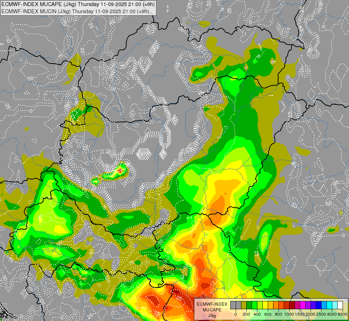
Task: Click the ECMWF-INDEX MUCIN title line
Action: point(75,11)
